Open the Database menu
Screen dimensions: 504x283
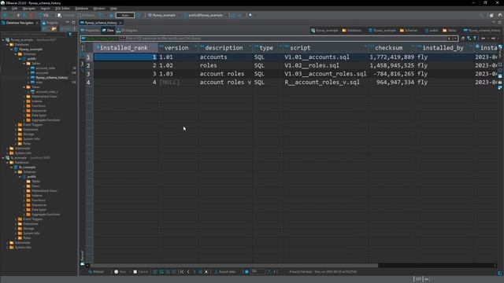click(81, 9)
